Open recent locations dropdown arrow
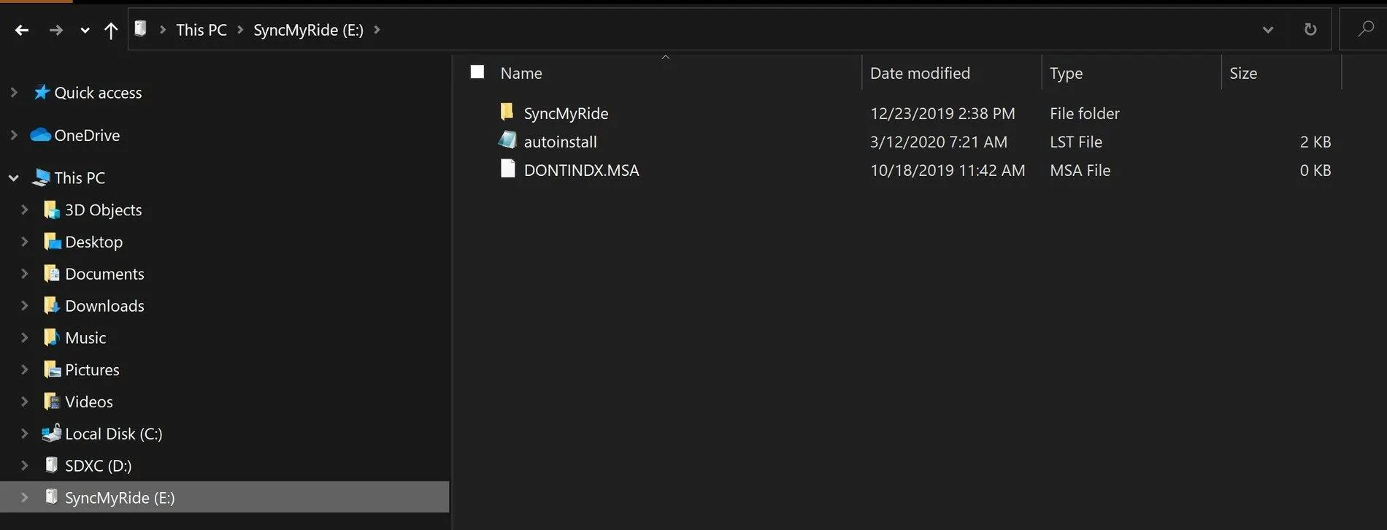This screenshot has width=1387, height=530. [85, 31]
